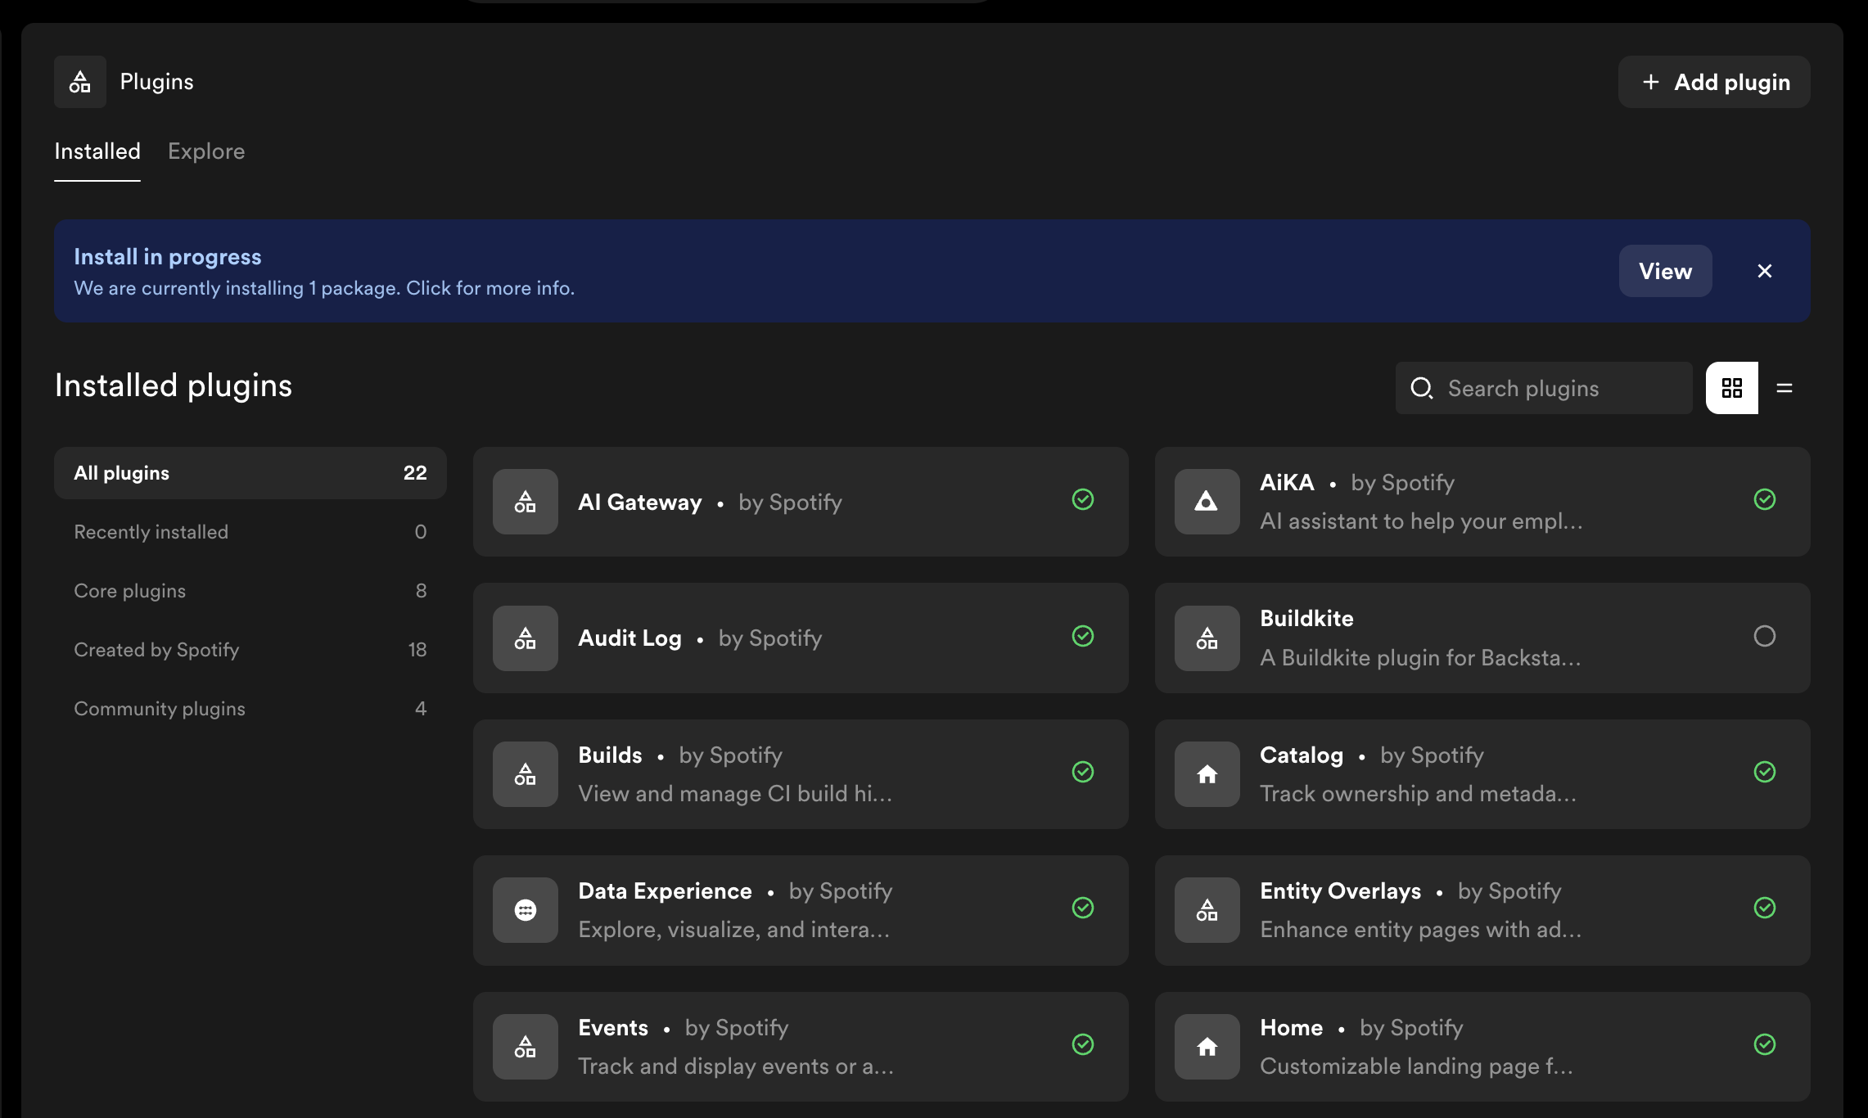Select Created by Spotify filter

250,650
